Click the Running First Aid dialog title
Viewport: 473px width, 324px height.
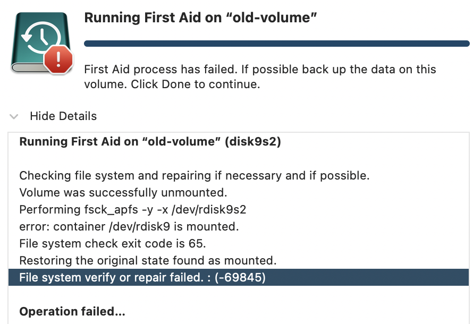point(201,18)
